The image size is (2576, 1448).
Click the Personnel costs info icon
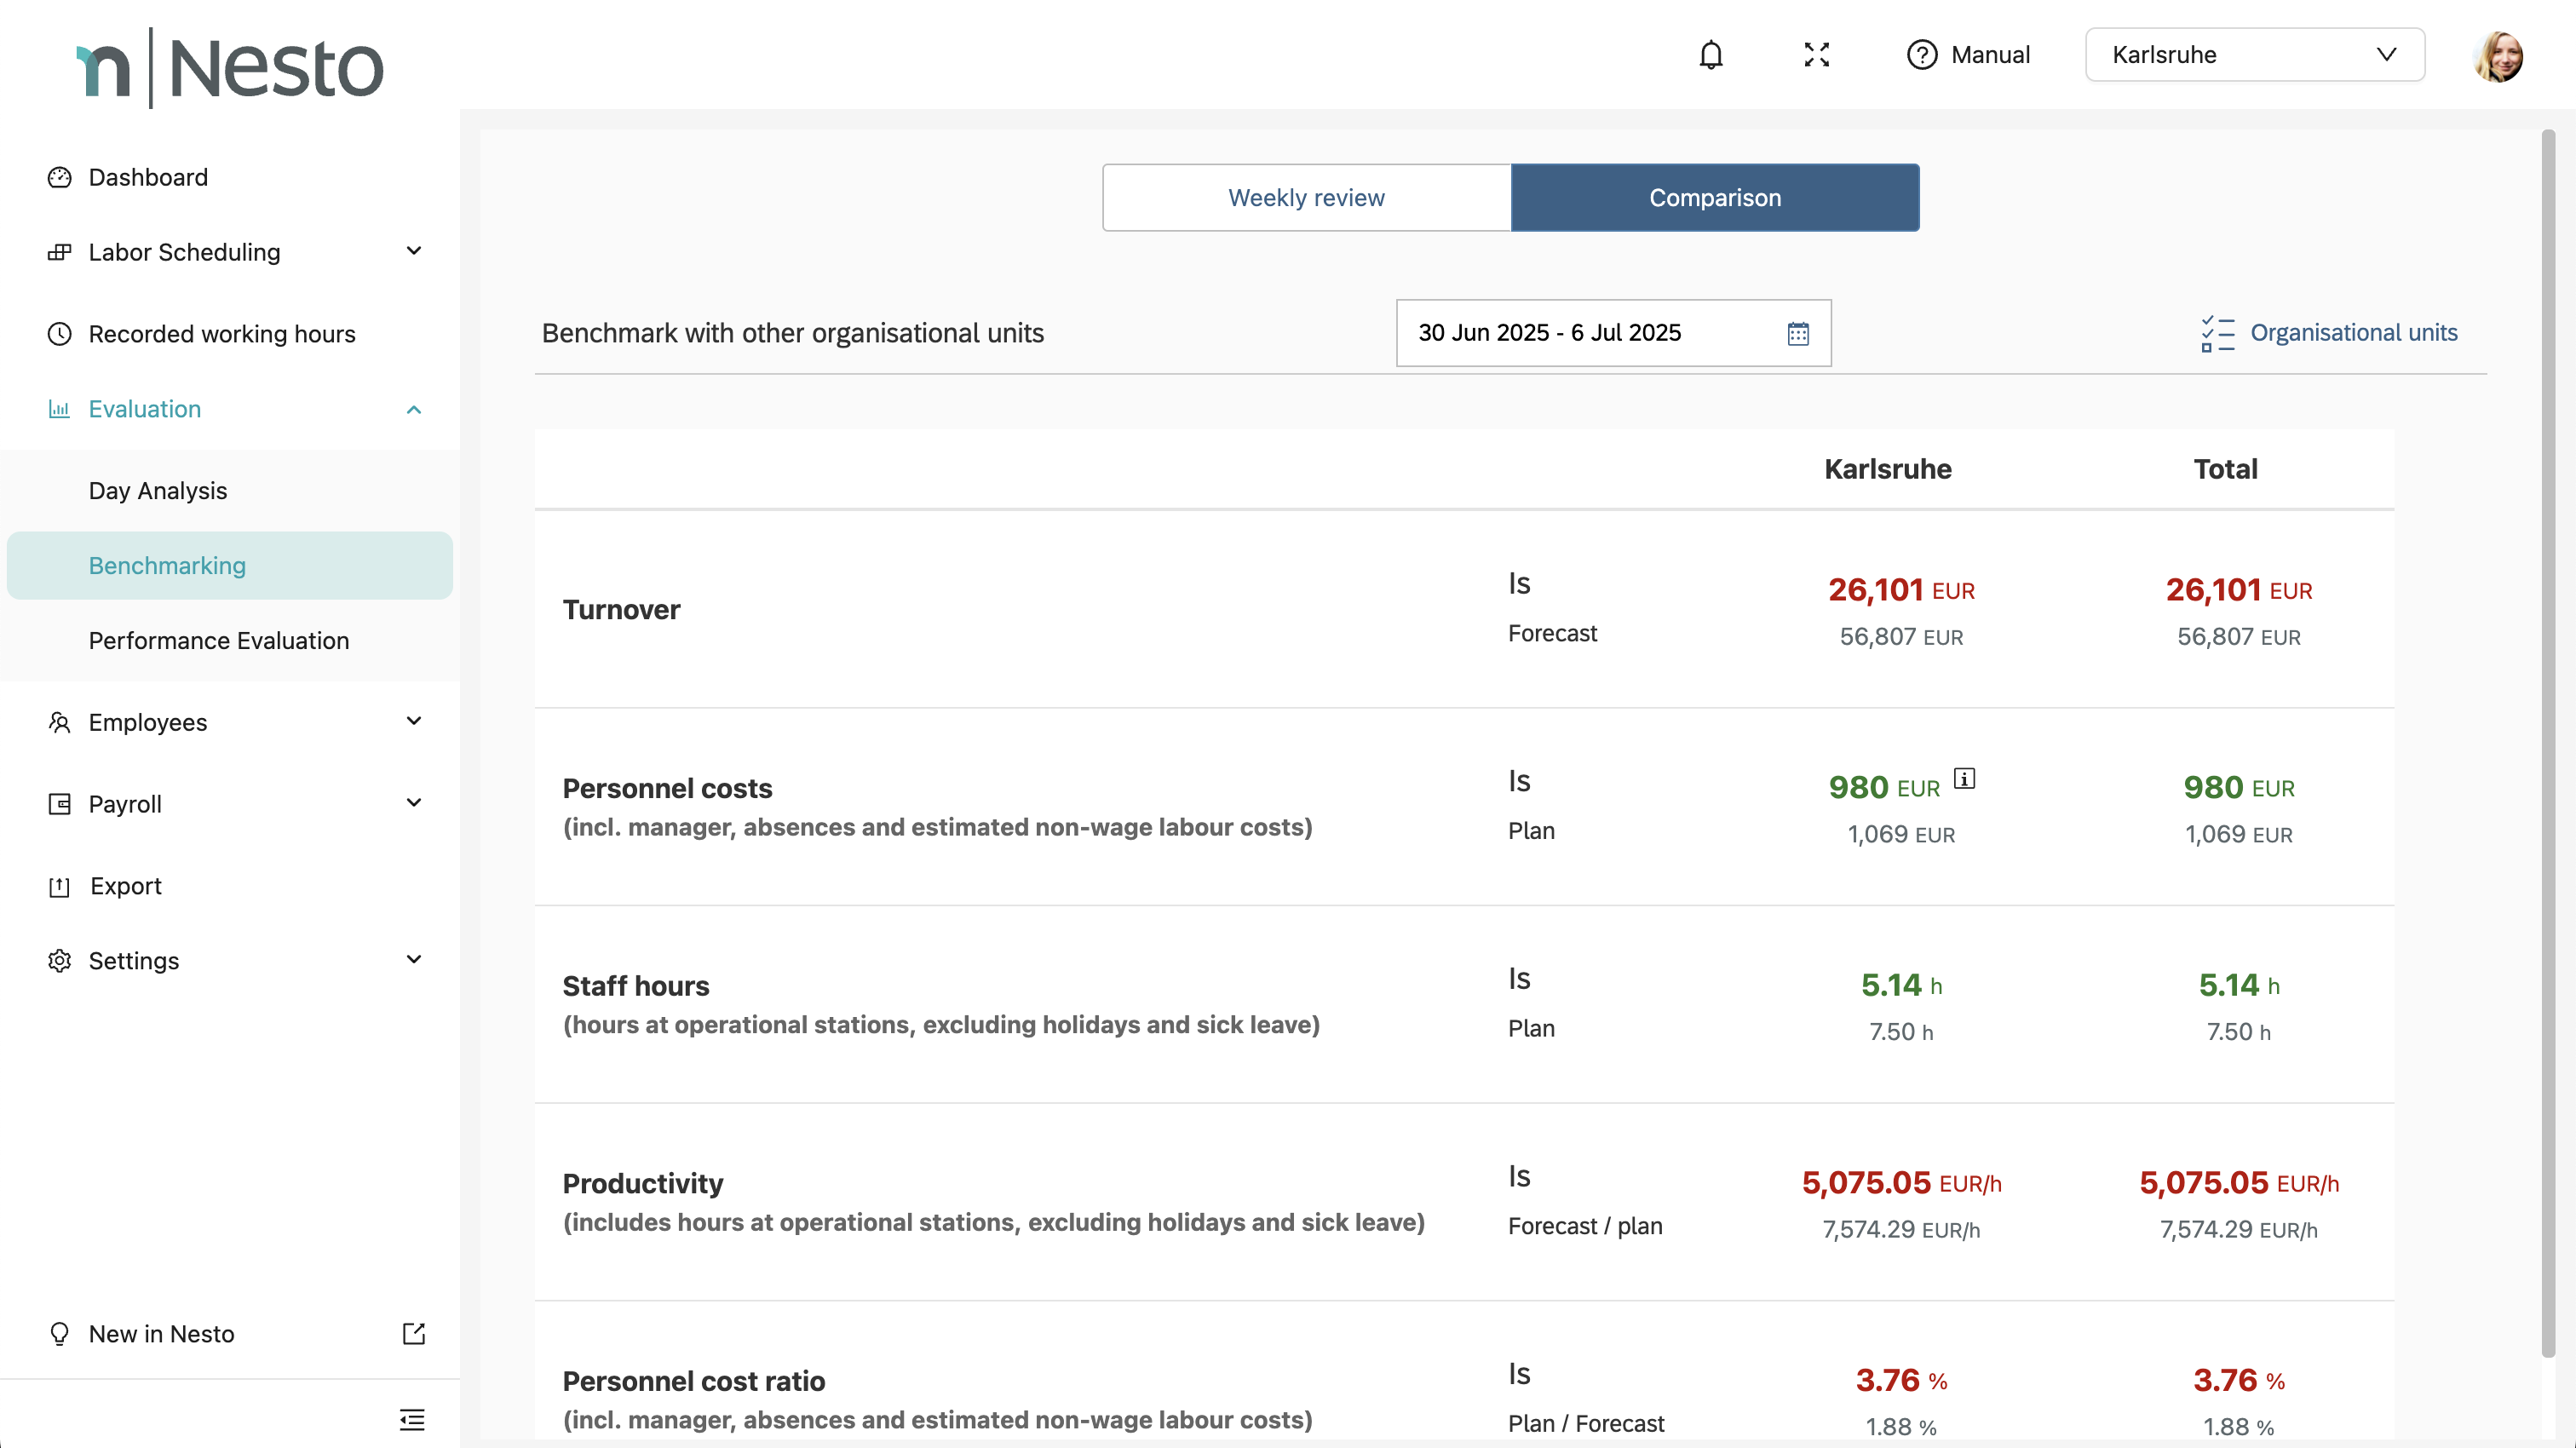[x=1964, y=778]
